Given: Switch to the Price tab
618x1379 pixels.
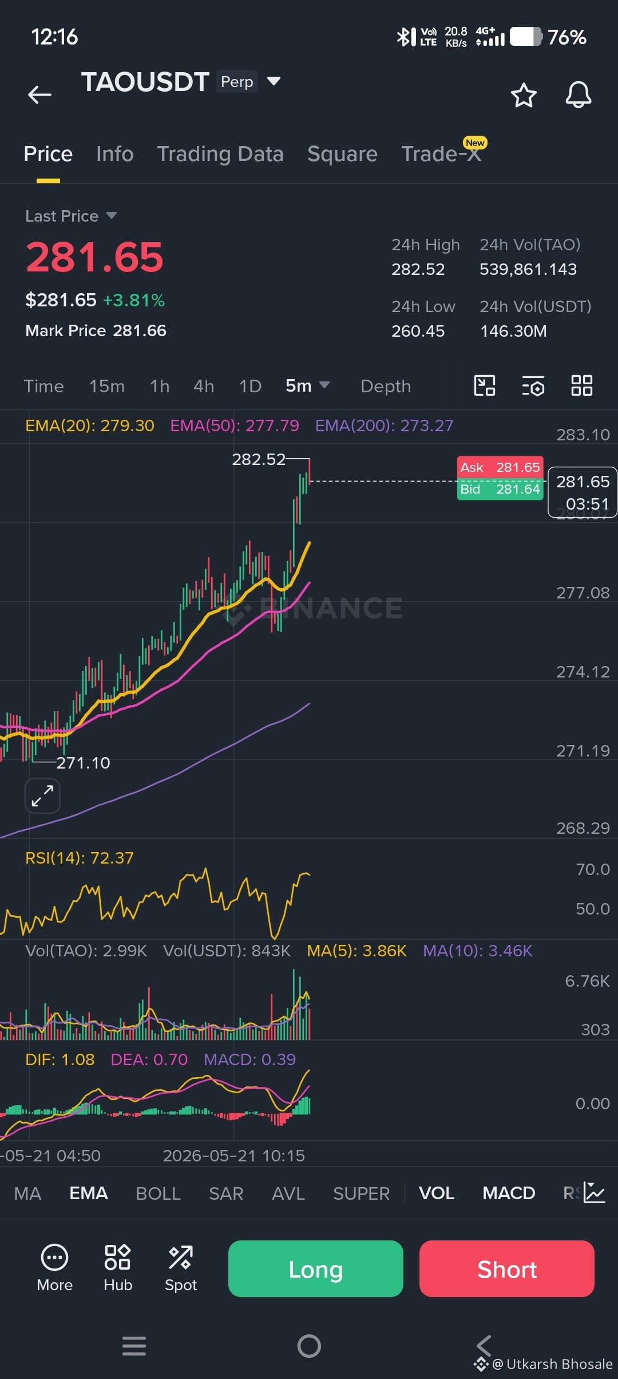Looking at the screenshot, I should pos(48,154).
